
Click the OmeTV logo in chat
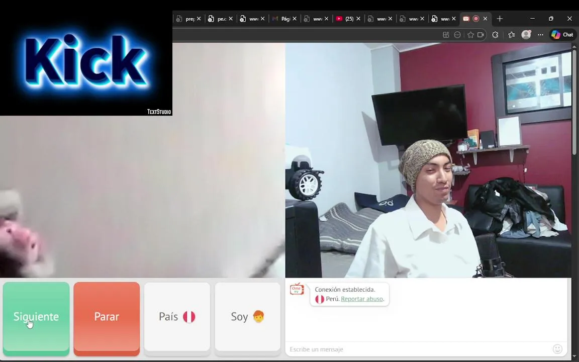click(x=297, y=289)
